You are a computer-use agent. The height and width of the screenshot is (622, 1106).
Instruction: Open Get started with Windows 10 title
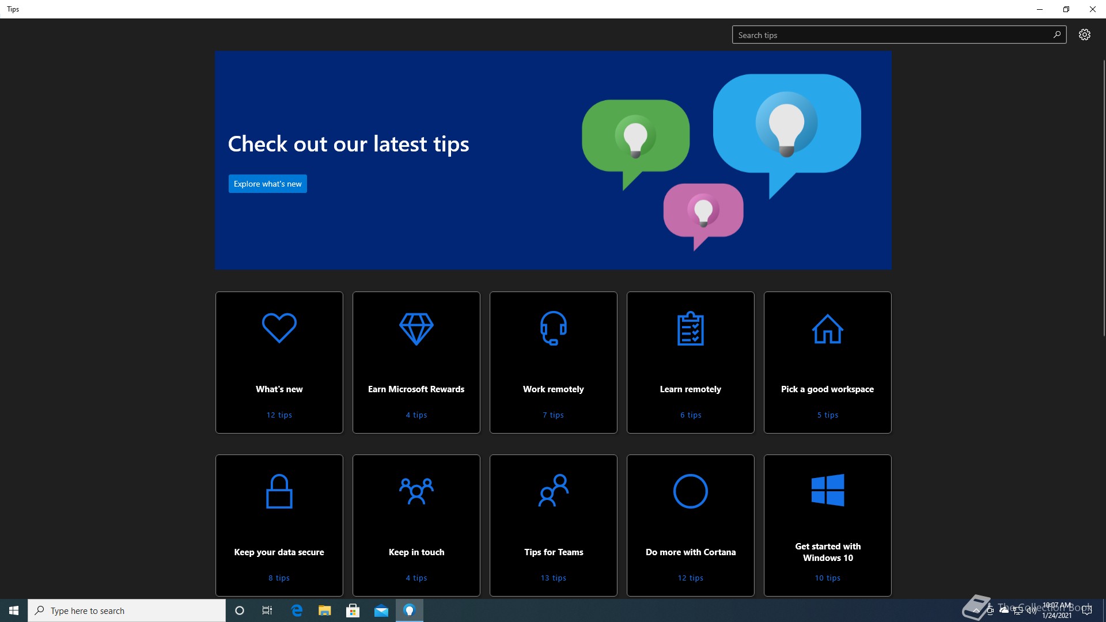point(827,552)
